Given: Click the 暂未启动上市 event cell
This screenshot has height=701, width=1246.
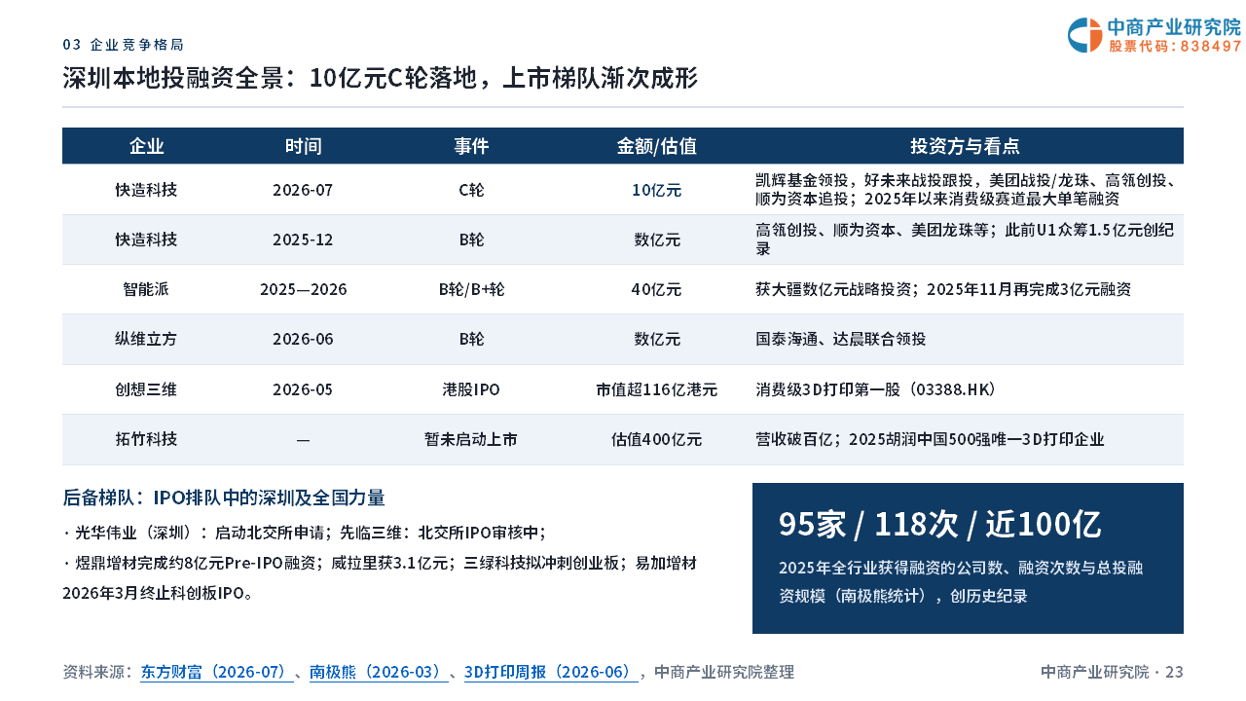Looking at the screenshot, I should 471,439.
